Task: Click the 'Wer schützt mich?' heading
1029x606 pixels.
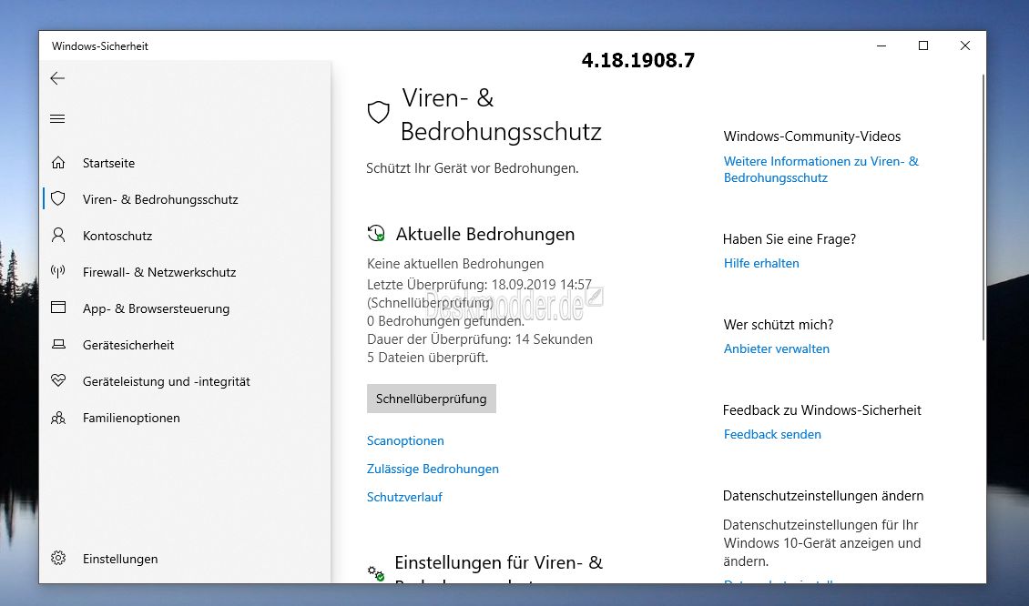Action: point(779,325)
